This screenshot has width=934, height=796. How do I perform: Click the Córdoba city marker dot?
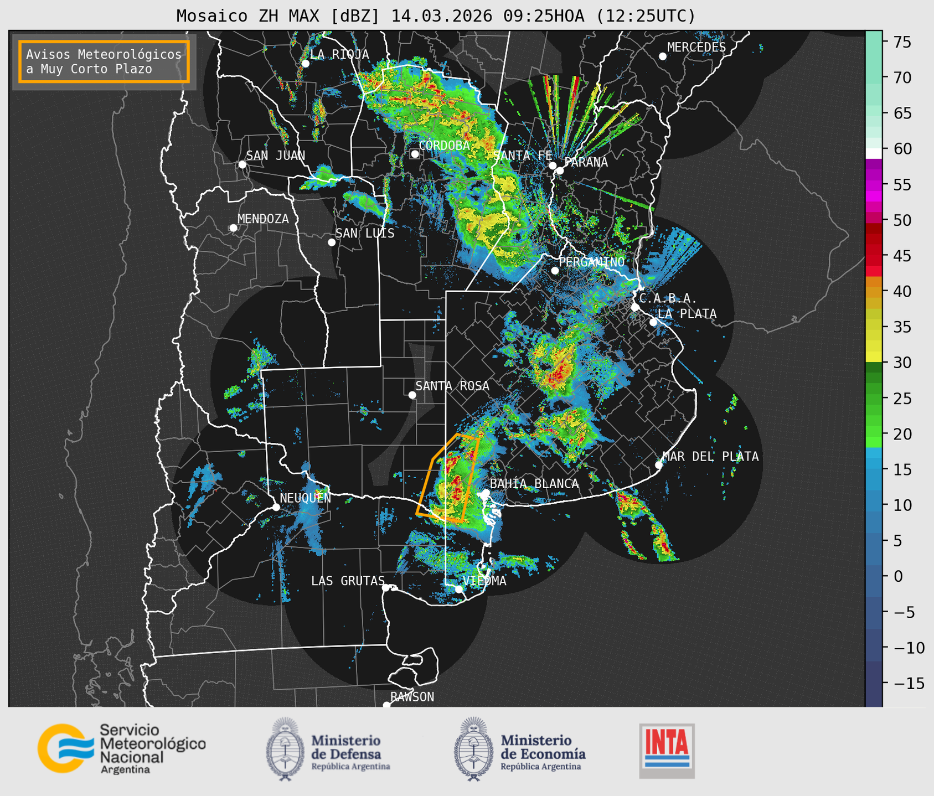click(415, 154)
